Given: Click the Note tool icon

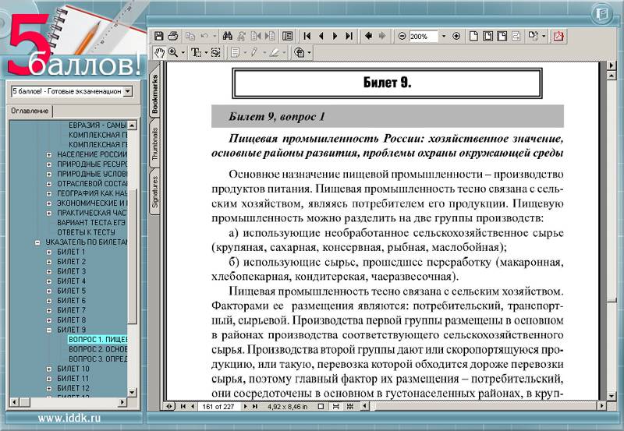Looking at the screenshot, I should (x=236, y=52).
